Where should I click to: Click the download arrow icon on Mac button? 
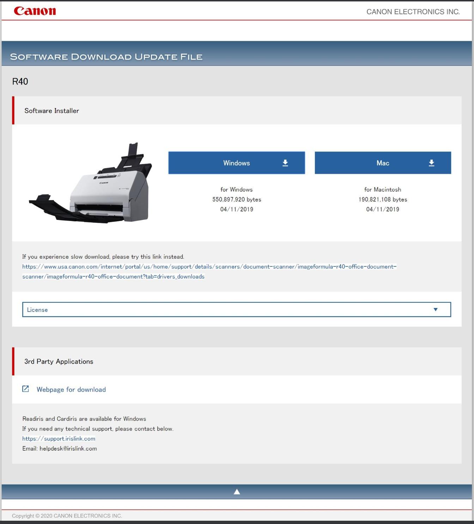coord(431,163)
